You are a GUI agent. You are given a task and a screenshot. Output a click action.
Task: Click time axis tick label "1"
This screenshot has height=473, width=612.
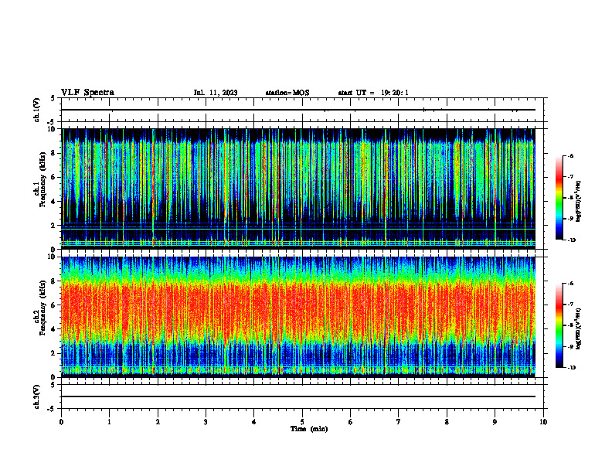tap(110, 422)
